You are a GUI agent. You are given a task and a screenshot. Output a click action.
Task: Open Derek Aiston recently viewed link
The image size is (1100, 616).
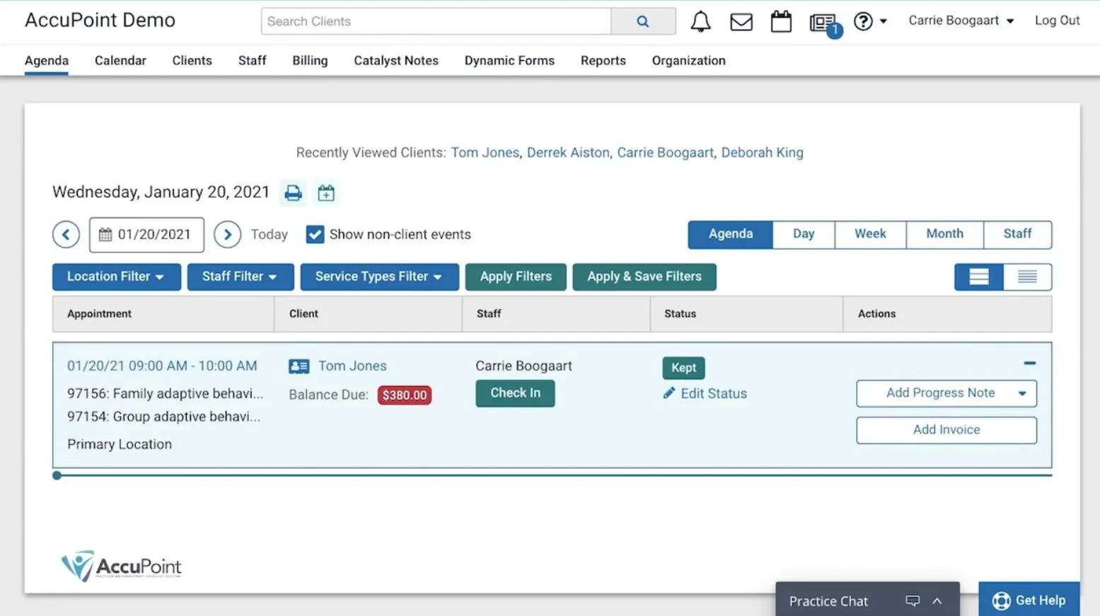coord(567,153)
